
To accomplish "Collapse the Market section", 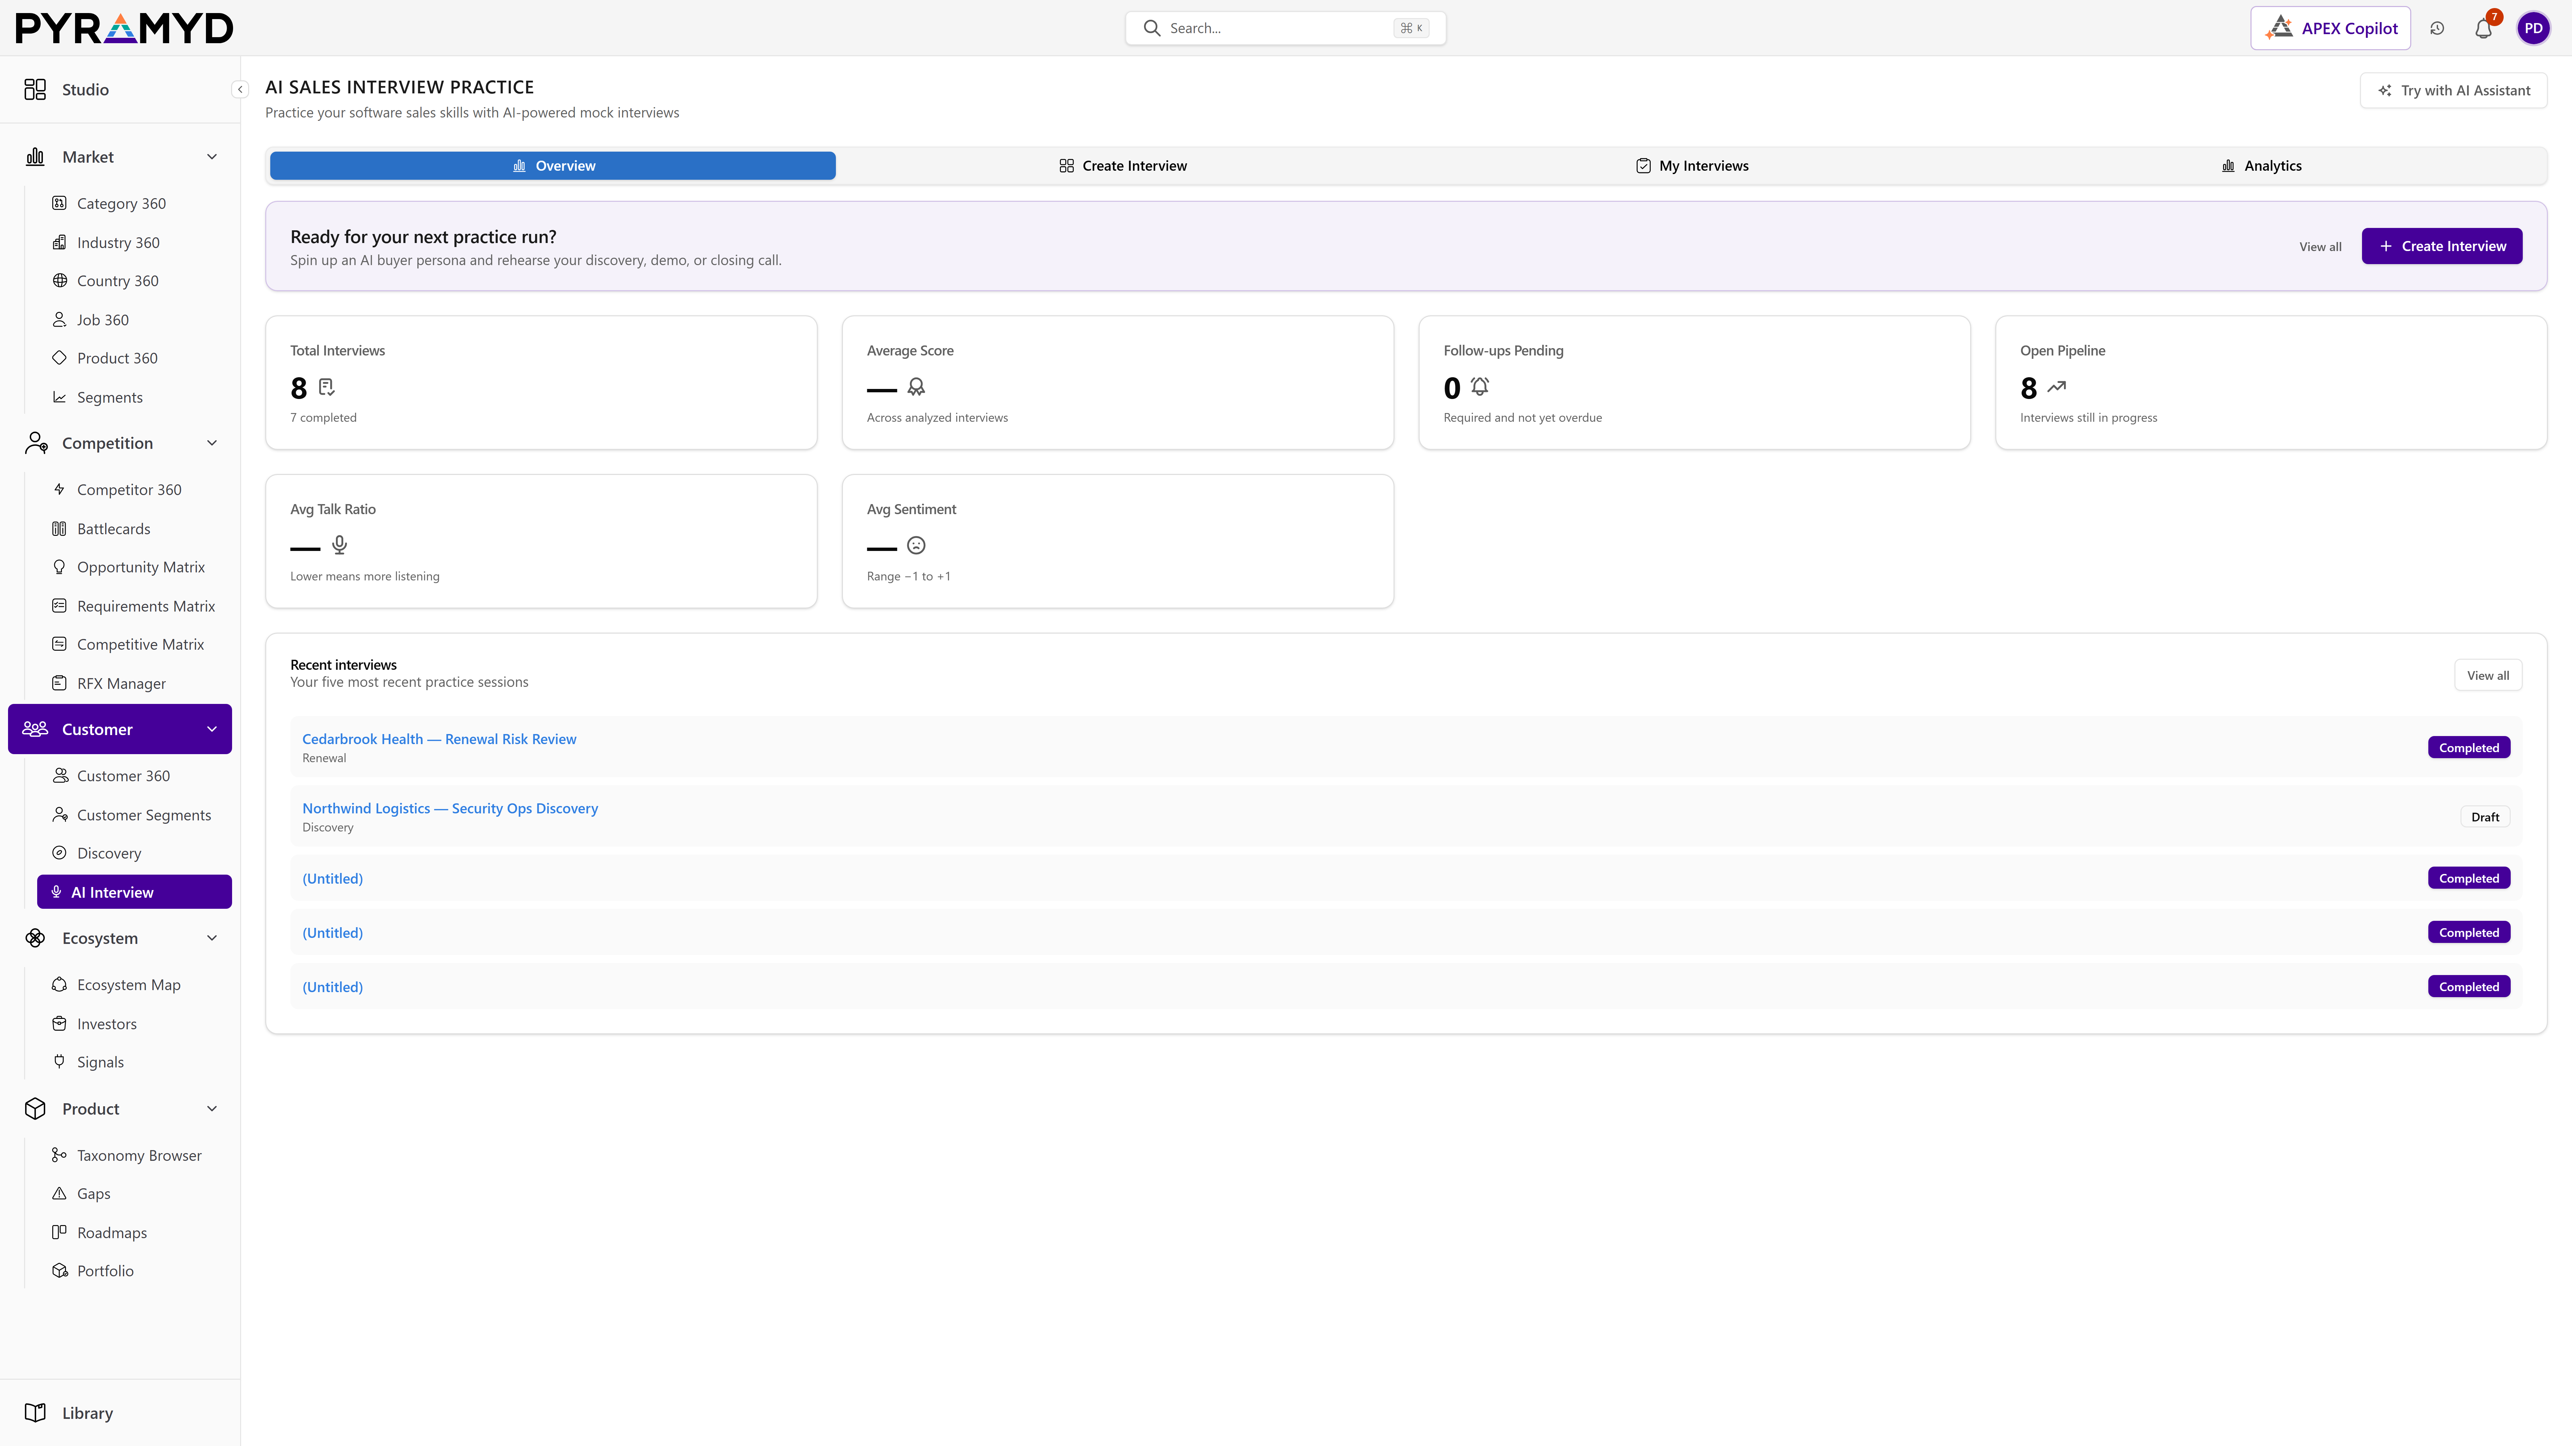I will 212,157.
